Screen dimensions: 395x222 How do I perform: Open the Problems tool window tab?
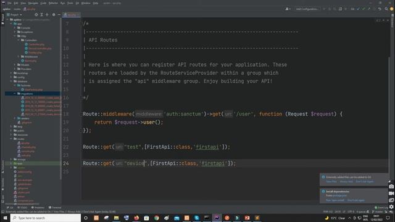[38, 208]
